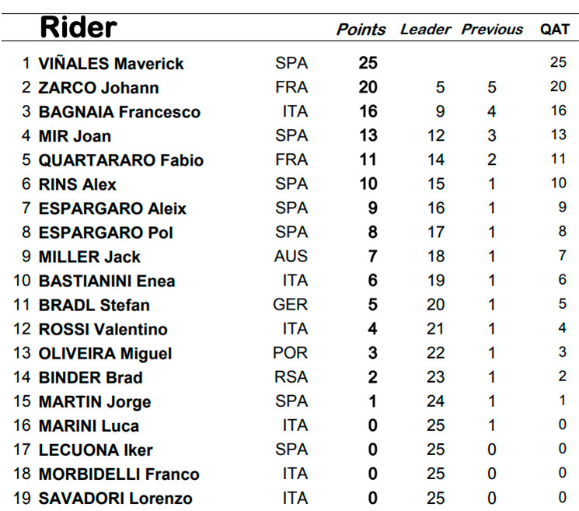Select rider VIÑALES Maverick
Image resolution: width=579 pixels, height=511 pixels.
(111, 64)
